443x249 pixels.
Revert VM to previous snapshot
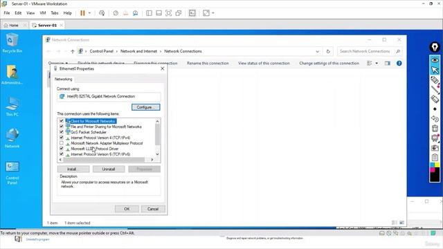125,13
